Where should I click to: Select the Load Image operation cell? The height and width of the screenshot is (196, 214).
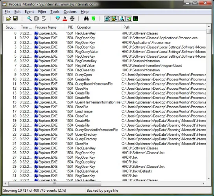click(84, 112)
